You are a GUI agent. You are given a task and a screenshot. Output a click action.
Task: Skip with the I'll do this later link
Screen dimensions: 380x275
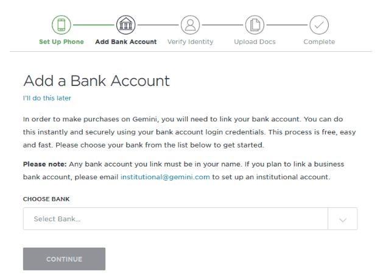pos(47,98)
